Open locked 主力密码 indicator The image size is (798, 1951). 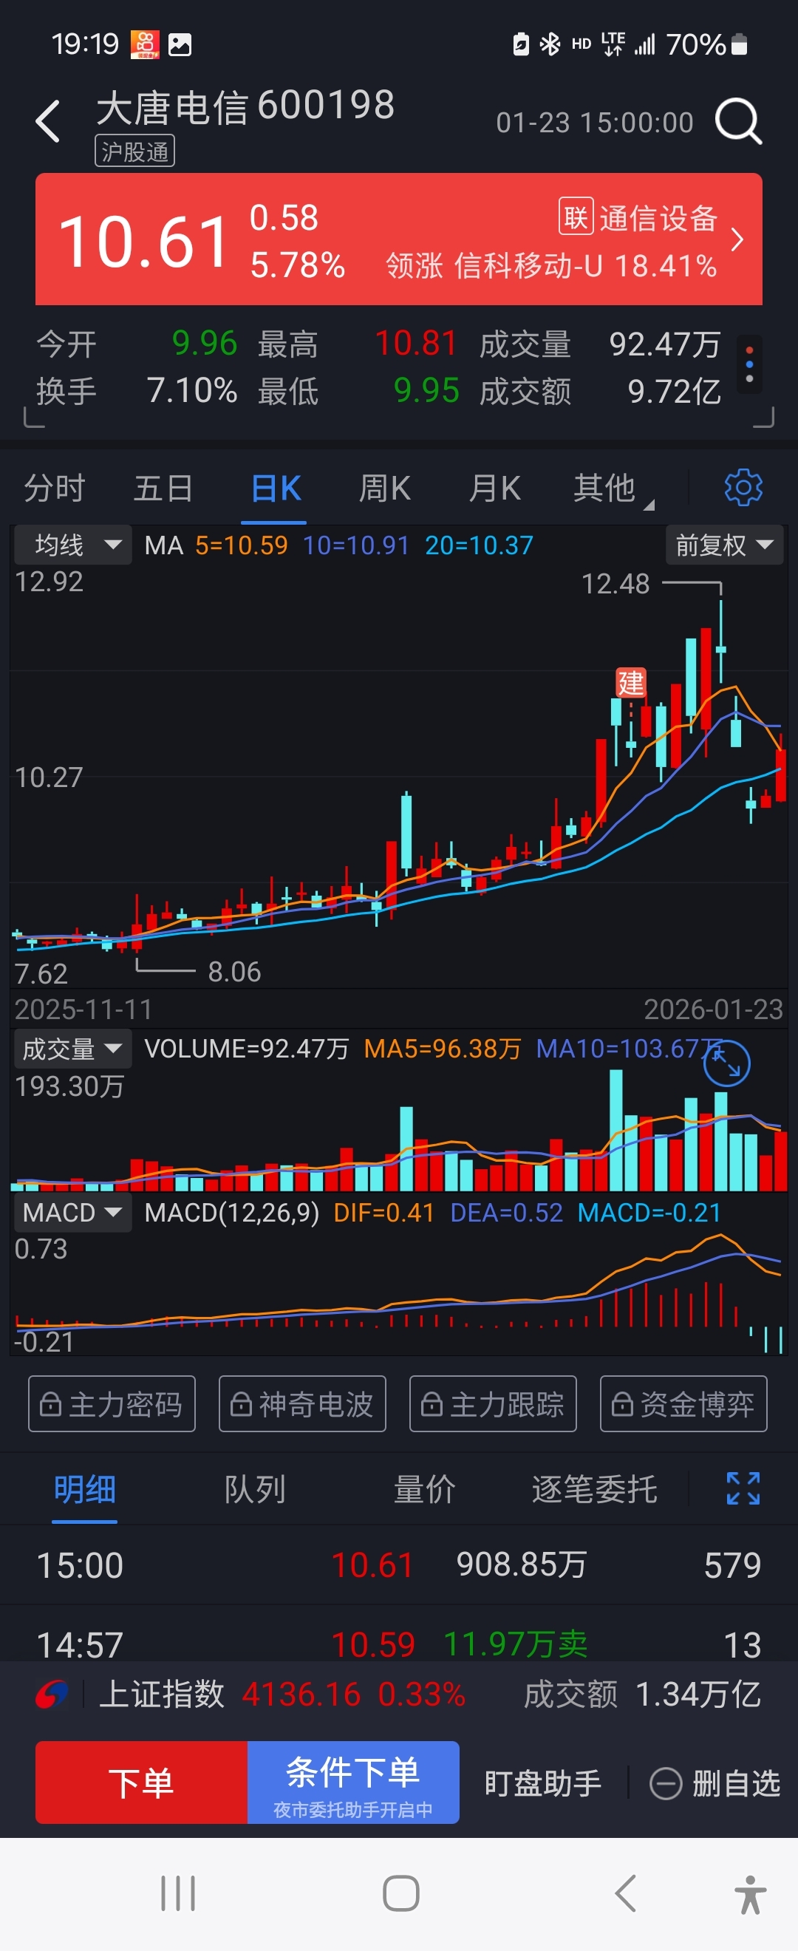112,1404
